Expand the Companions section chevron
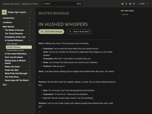This screenshot has width=152, height=114. pos(30,18)
